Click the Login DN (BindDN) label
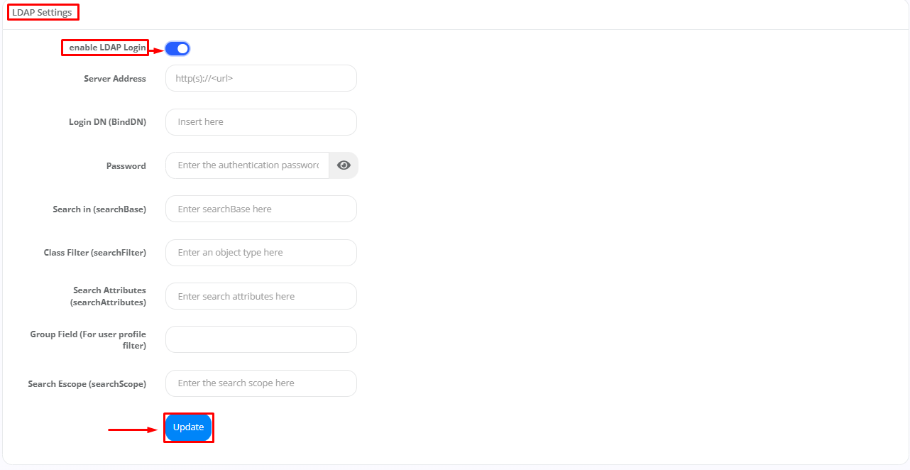Image resolution: width=910 pixels, height=470 pixels. [x=107, y=122]
